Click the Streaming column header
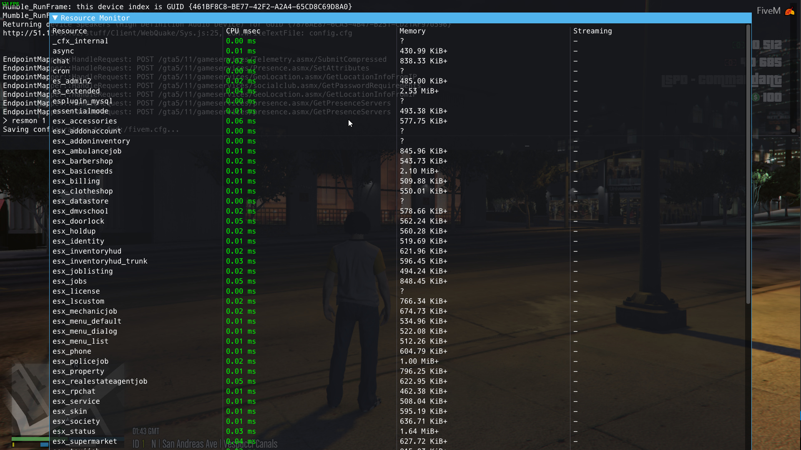The height and width of the screenshot is (450, 801). [593, 31]
